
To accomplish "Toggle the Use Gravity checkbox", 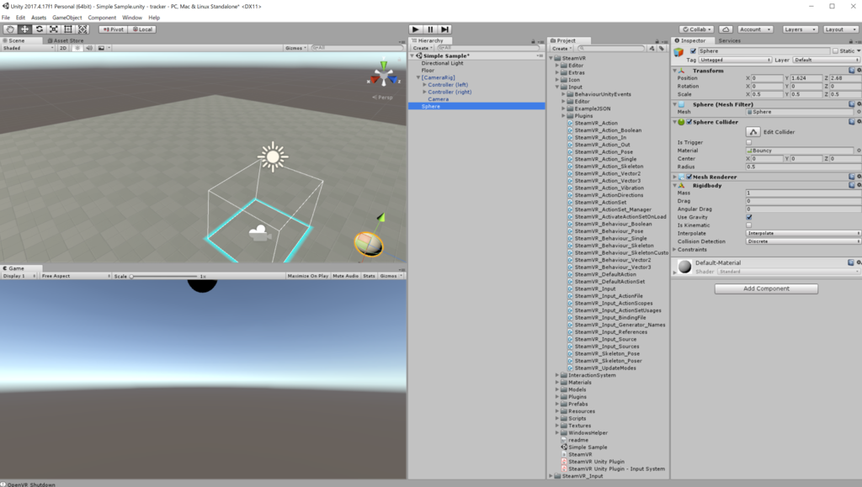I will point(748,217).
